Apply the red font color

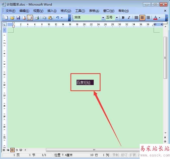coord(155,18)
